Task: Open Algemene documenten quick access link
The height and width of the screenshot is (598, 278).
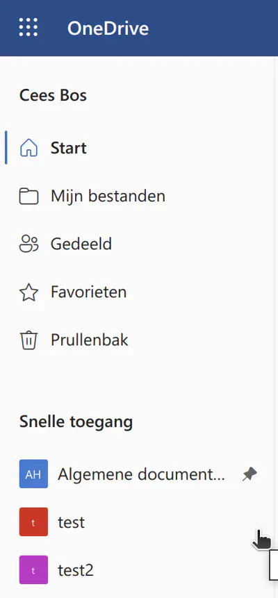Action: [x=141, y=474]
